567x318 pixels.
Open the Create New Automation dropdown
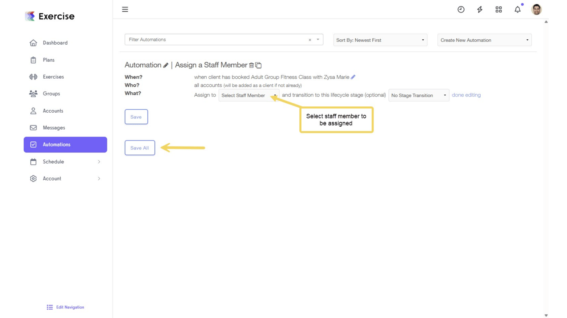coord(484,40)
